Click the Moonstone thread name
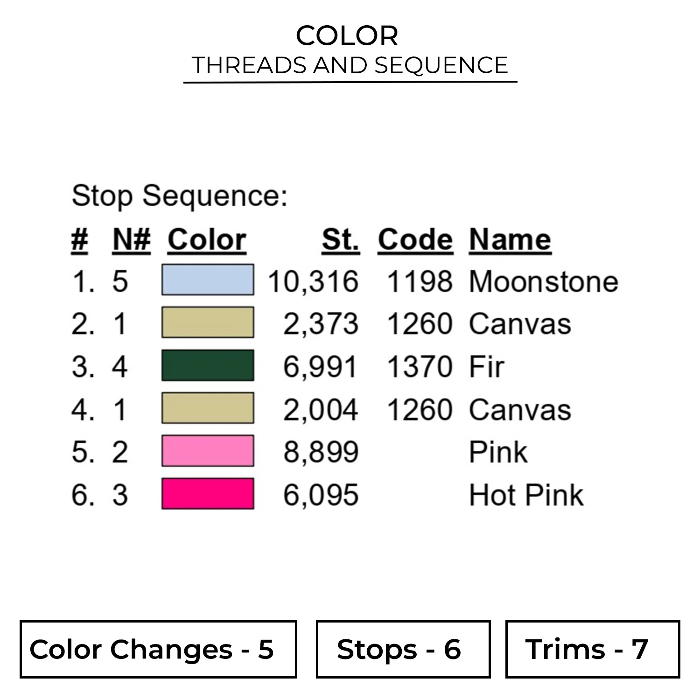The height and width of the screenshot is (700, 700). coord(544,282)
